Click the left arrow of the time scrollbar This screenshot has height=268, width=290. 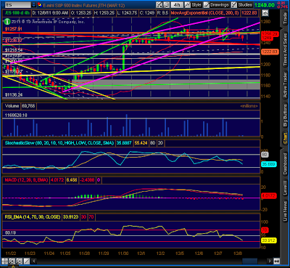34,261
